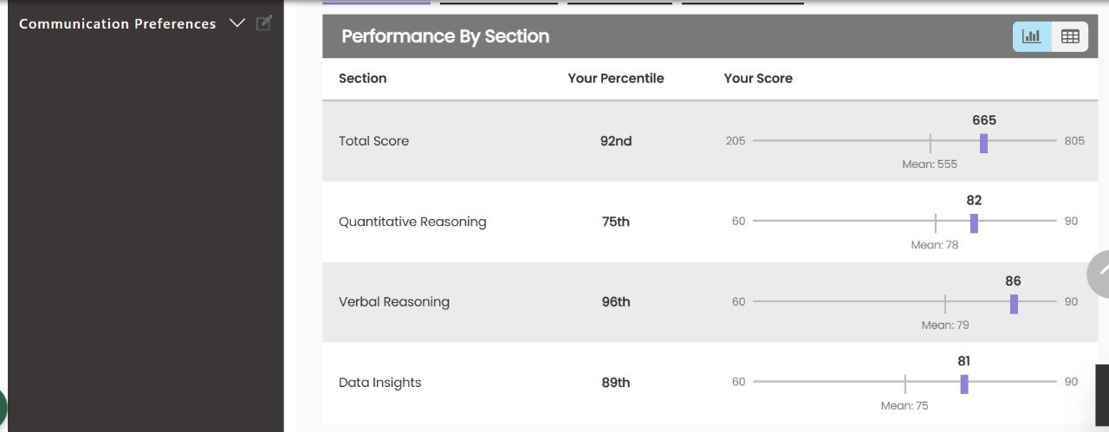
Task: Click the Total Score mean tick mark
Action: [x=931, y=143]
